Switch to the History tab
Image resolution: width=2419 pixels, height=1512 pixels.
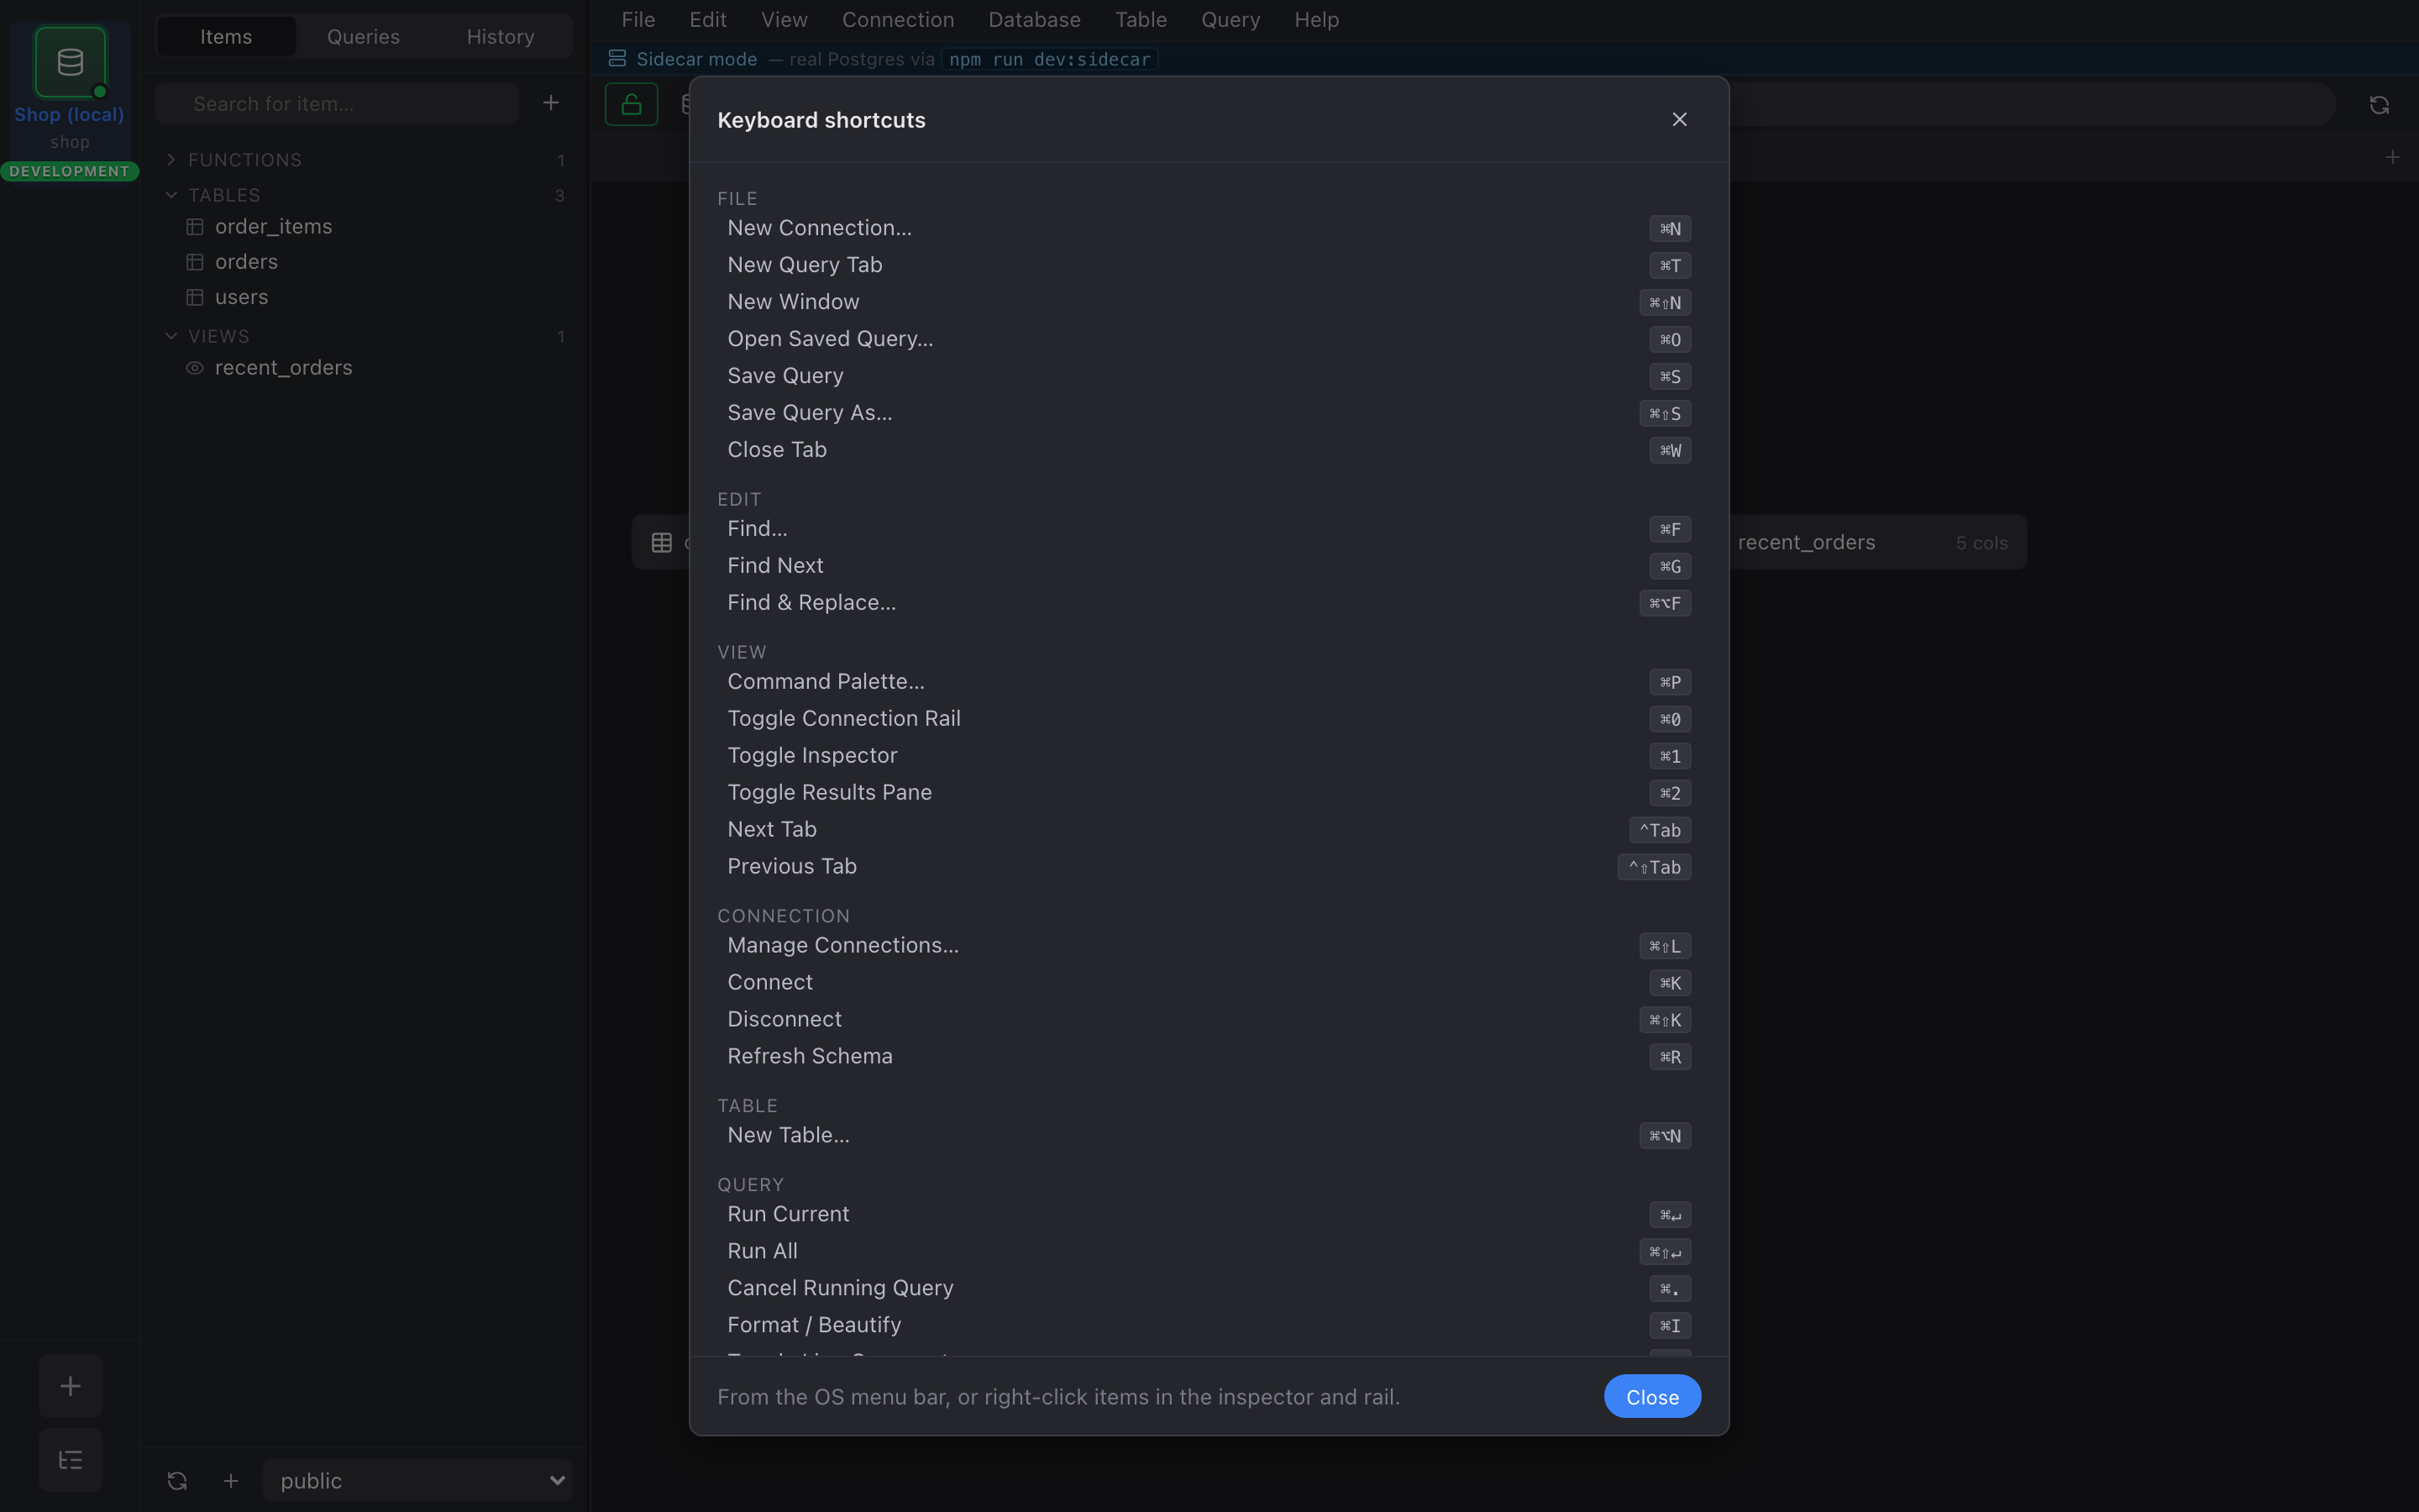pos(500,37)
